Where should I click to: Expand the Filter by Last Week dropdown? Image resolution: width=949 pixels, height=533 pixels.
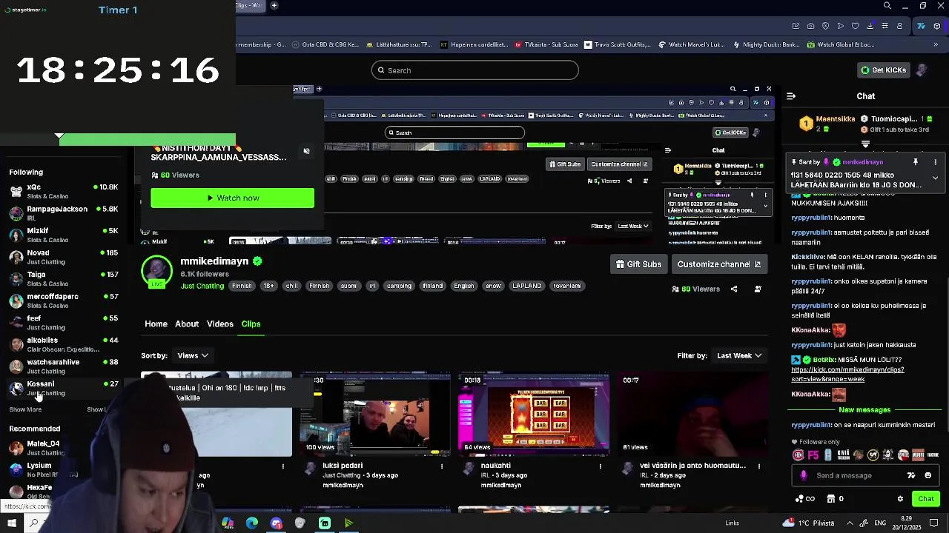pyautogui.click(x=739, y=355)
